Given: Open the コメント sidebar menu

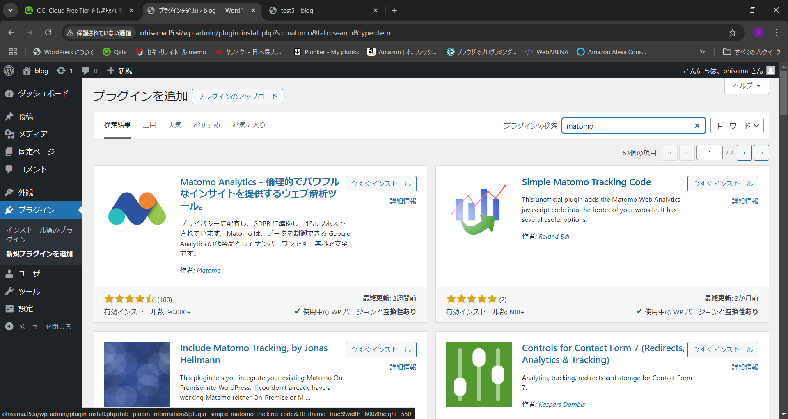Looking at the screenshot, I should coord(41,169).
